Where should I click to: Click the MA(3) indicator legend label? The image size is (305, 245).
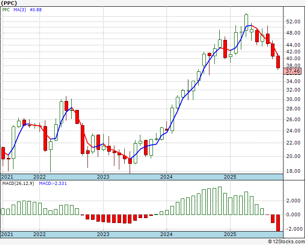tap(20, 10)
